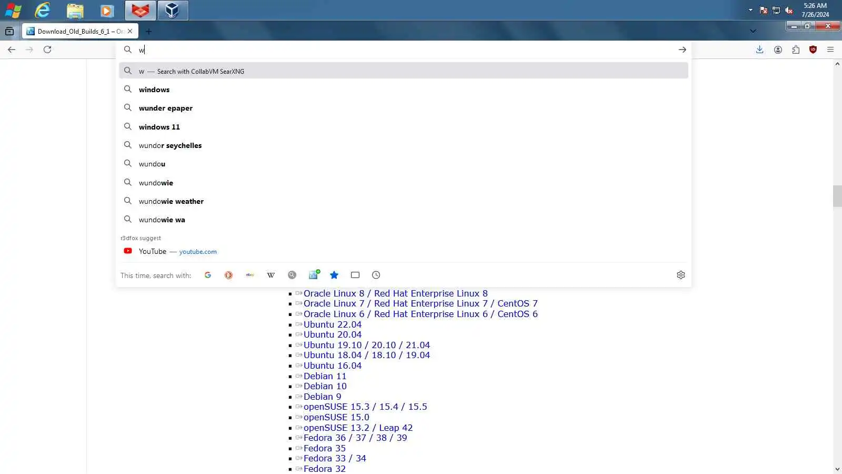
Task: Open the browser tab view button
Action: (9, 31)
